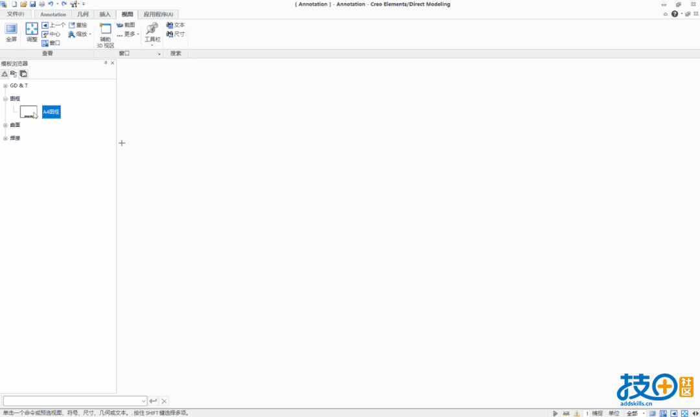Click the A4图框 thumbnail preview
Image resolution: width=700 pixels, height=417 pixels.
click(x=29, y=112)
